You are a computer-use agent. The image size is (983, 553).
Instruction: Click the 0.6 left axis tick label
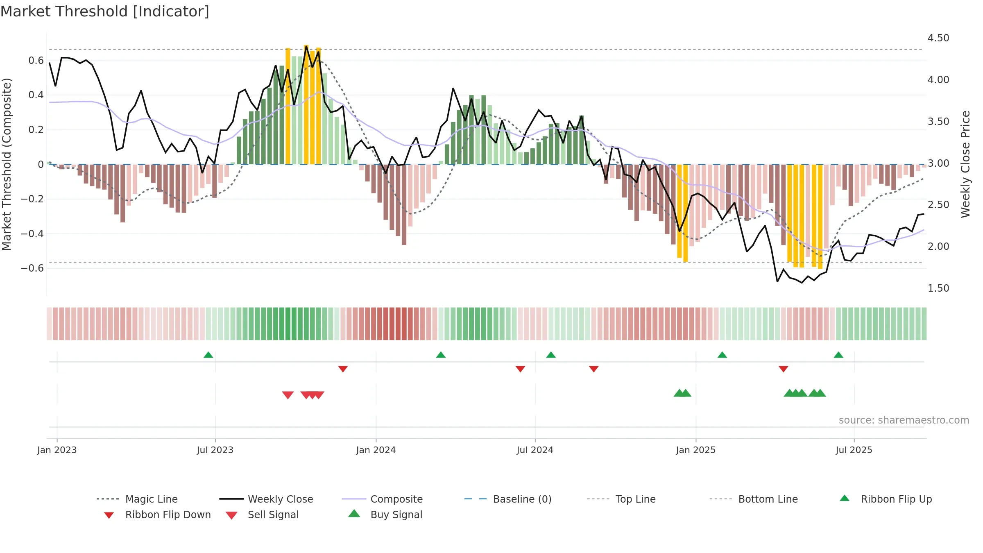pos(36,61)
